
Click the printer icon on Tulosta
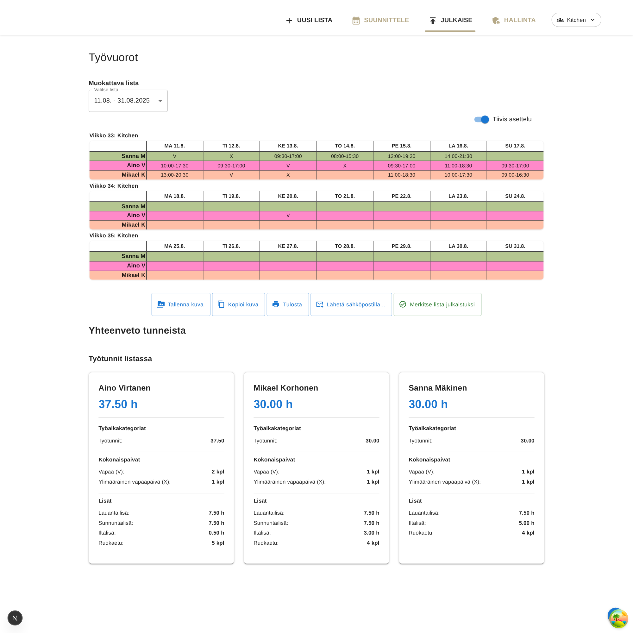pyautogui.click(x=276, y=304)
